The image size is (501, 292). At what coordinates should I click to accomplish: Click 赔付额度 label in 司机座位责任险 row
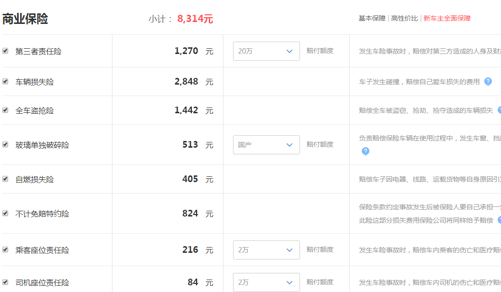(x=320, y=282)
